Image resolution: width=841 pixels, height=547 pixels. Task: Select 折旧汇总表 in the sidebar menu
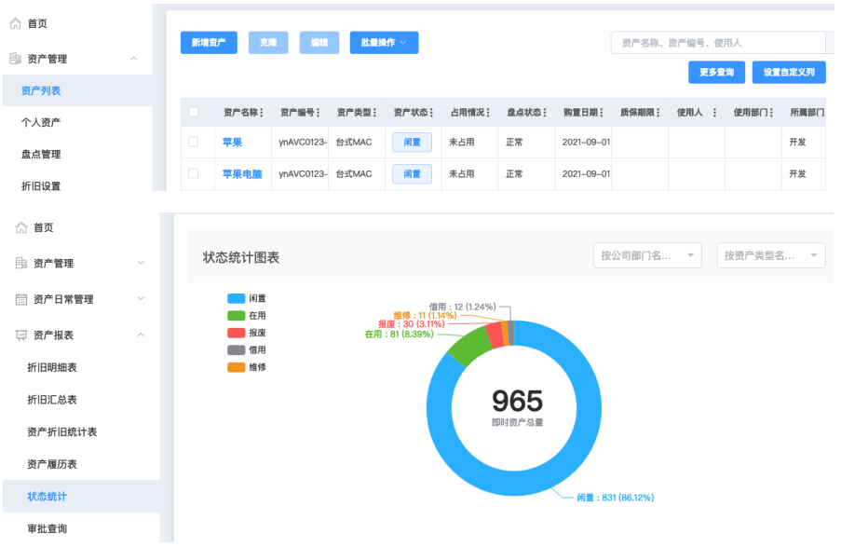[x=52, y=400]
